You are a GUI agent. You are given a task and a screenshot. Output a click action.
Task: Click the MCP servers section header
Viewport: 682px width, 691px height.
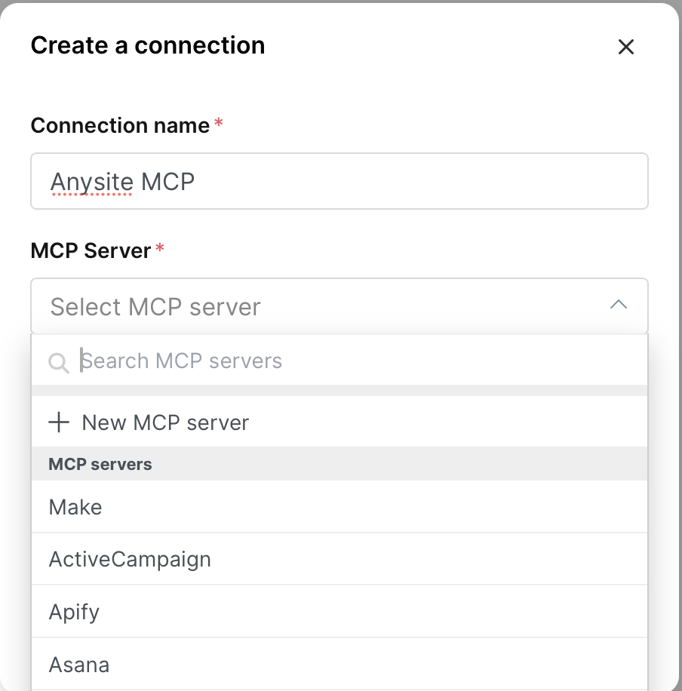click(x=100, y=463)
